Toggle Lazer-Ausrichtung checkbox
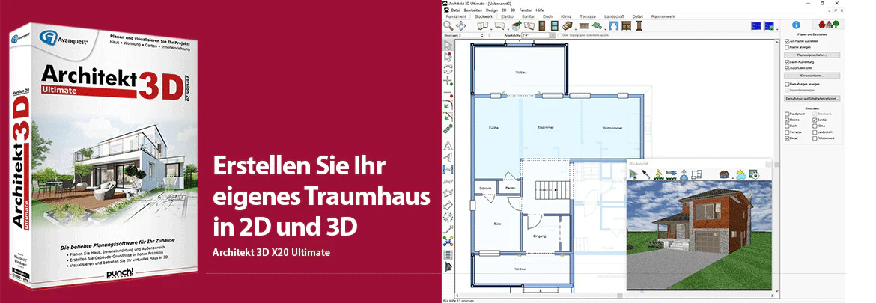Screen dimensions: 876x303 pyautogui.click(x=787, y=62)
